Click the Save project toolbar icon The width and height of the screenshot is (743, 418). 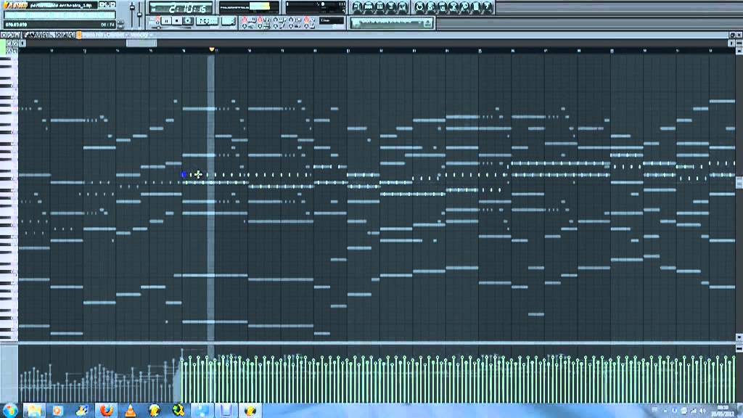point(431,7)
